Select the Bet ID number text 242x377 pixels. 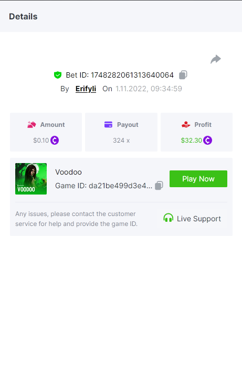tap(132, 75)
